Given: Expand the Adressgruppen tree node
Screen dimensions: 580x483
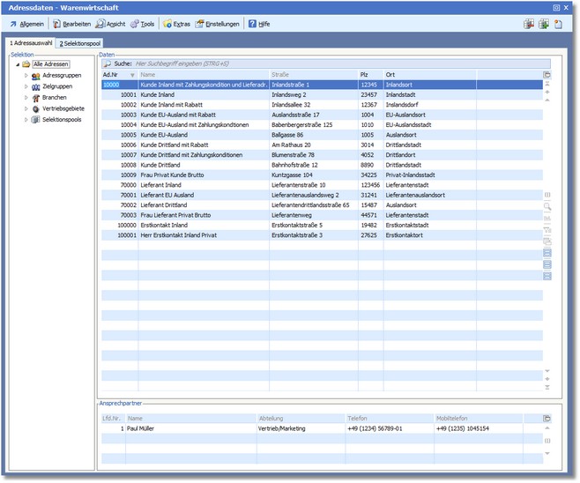Looking at the screenshot, I should tap(26, 76).
